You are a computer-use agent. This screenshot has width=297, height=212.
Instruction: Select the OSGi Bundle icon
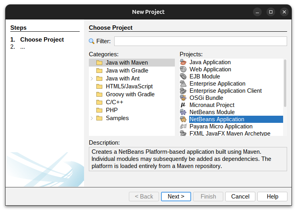[x=183, y=98]
